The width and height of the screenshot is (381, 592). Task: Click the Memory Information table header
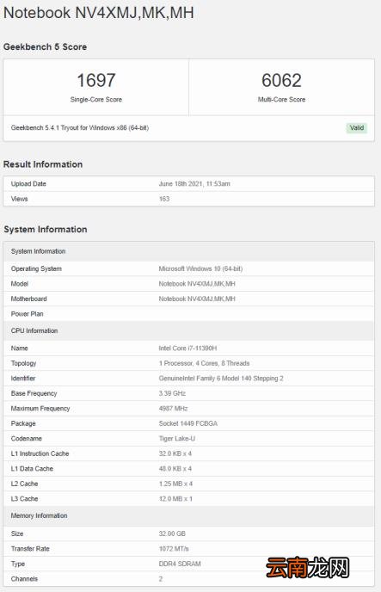(39, 515)
